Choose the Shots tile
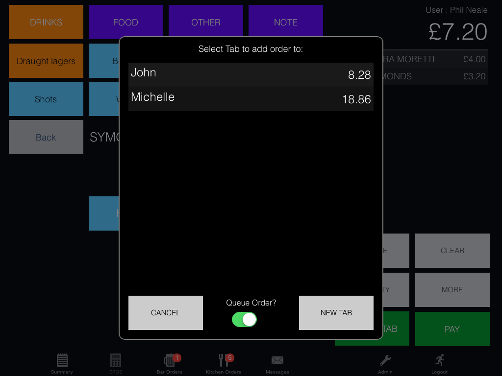502x376 pixels. point(46,99)
